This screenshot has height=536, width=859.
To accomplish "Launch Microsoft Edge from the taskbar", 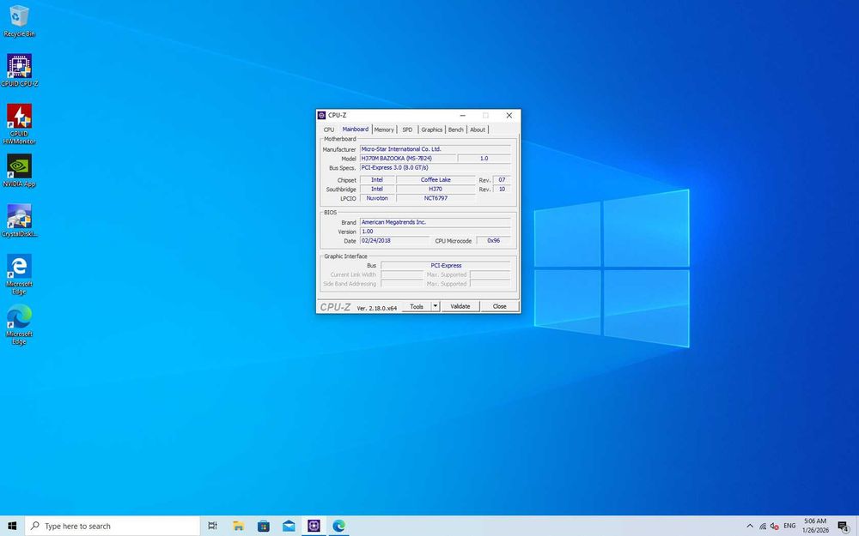I will coord(339,526).
